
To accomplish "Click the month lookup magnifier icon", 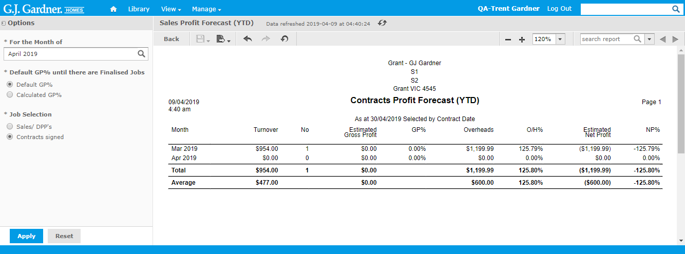I will 141,53.
